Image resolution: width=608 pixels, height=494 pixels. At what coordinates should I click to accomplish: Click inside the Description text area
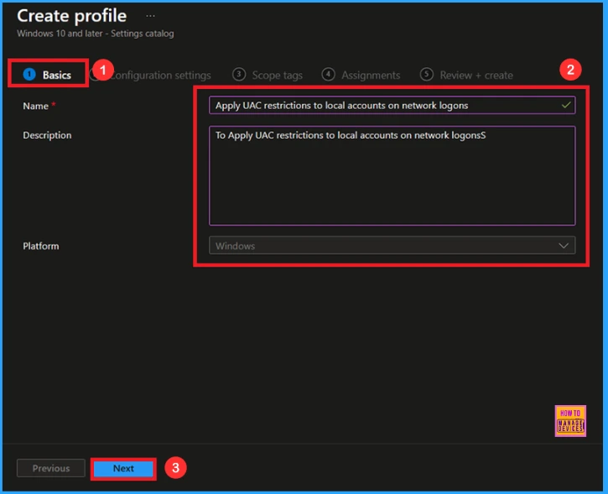point(392,175)
